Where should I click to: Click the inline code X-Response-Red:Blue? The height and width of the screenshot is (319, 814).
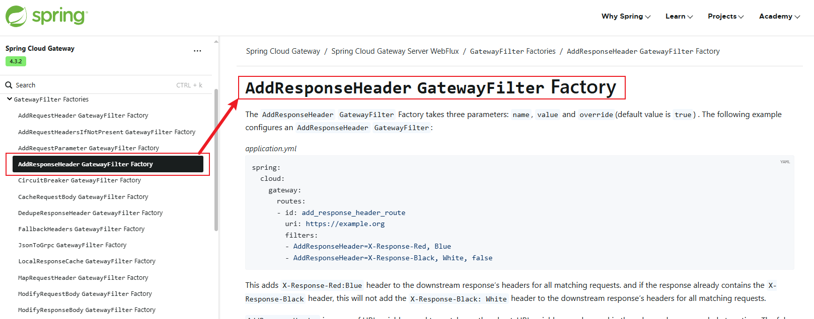point(322,285)
